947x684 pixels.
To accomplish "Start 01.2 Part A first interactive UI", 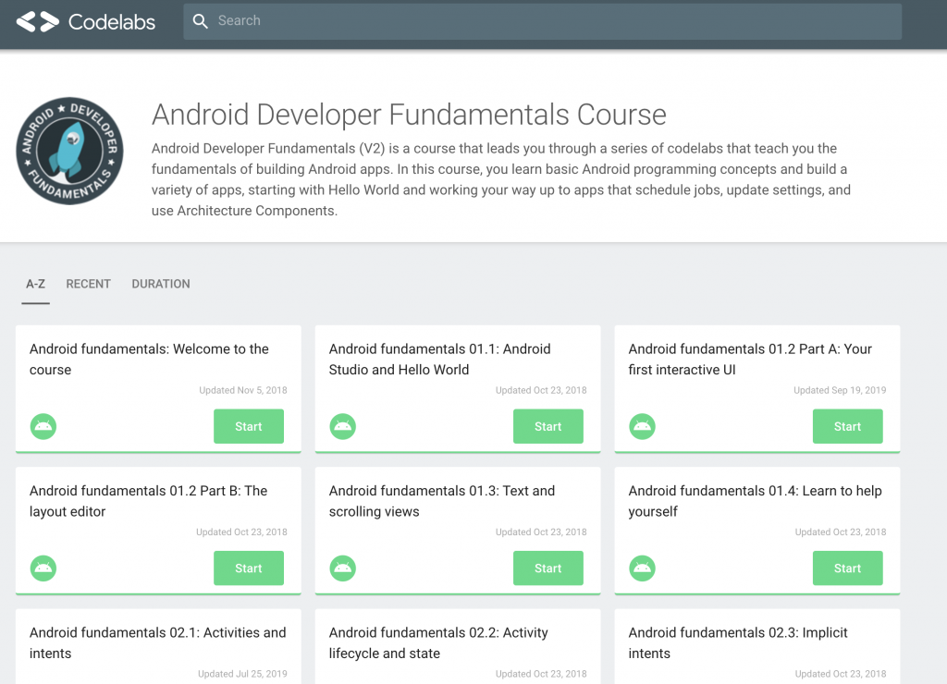I will coord(847,426).
